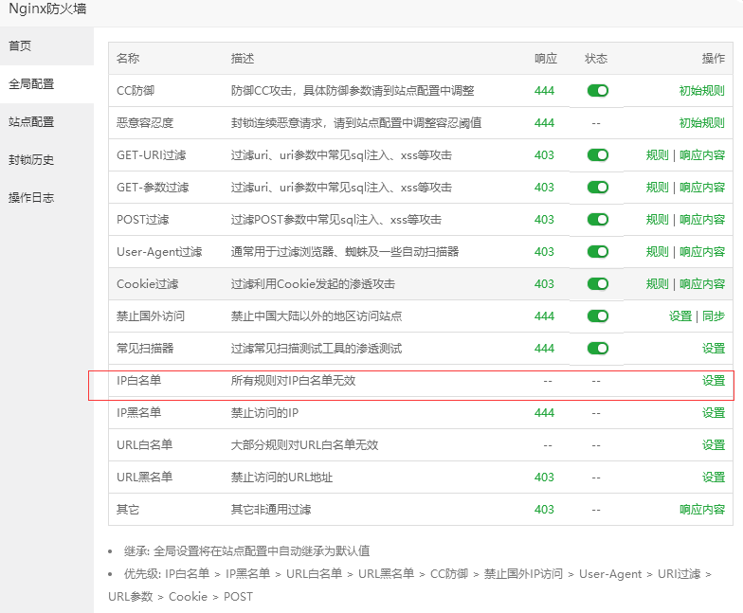Select the URL白名单 rule name
743x613 pixels.
144,445
